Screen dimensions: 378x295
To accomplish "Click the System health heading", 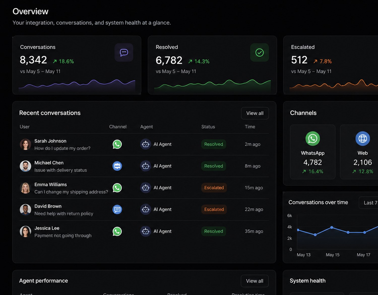I will (x=307, y=281).
